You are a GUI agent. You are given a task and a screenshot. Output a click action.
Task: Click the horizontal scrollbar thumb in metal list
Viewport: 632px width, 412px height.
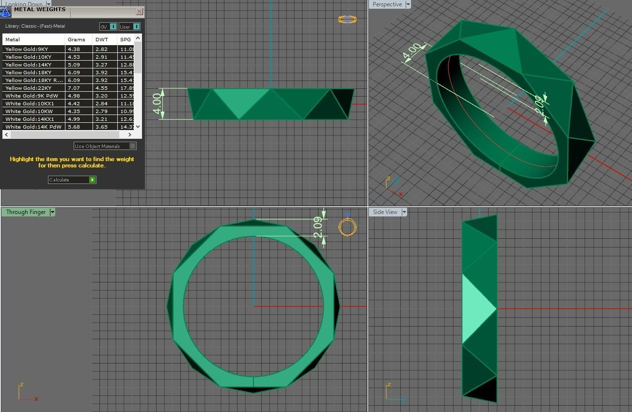point(64,134)
